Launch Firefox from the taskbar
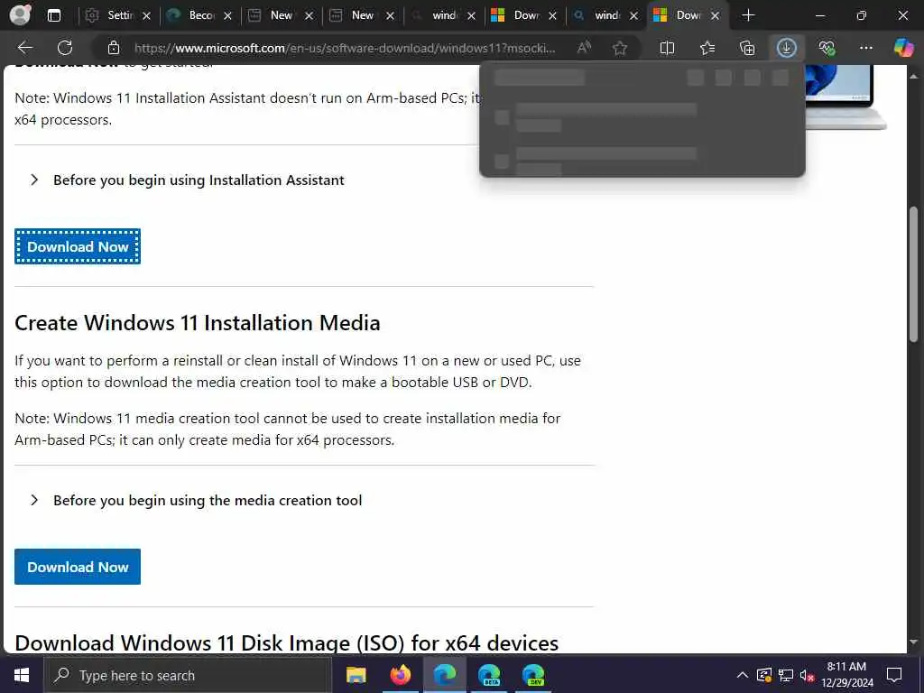The image size is (924, 693). (400, 675)
